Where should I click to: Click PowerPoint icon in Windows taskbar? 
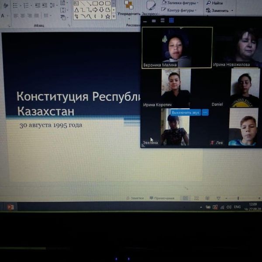(x=10, y=207)
